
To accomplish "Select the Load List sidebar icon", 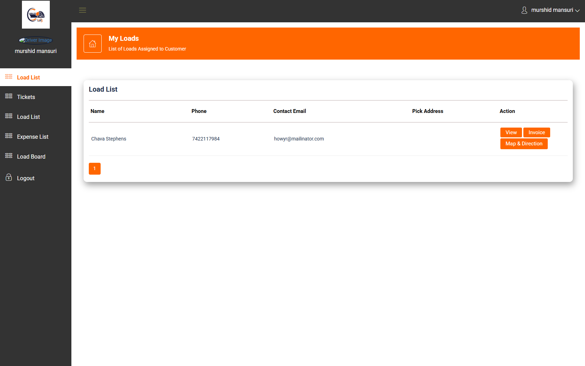I will click(8, 77).
